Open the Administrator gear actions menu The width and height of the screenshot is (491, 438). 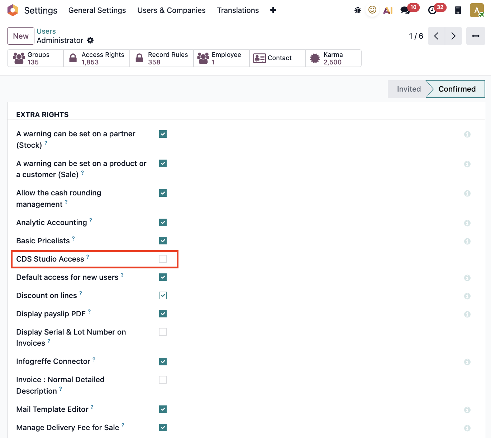click(91, 40)
